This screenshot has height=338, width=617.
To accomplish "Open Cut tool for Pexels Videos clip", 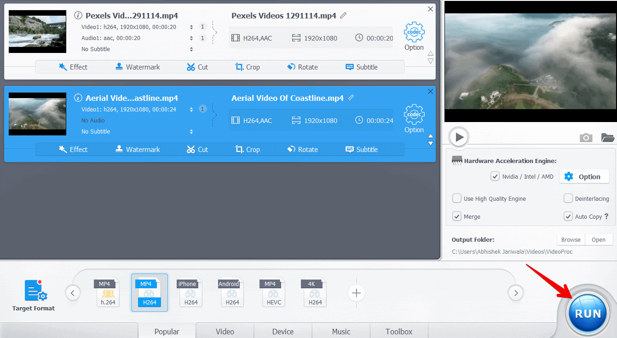I will [x=197, y=67].
